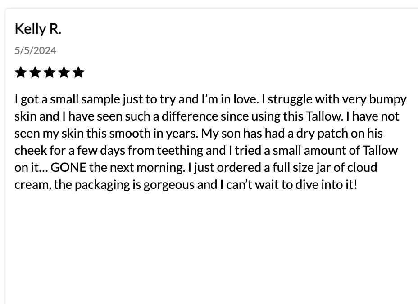Click the second star in the rating
The width and height of the screenshot is (418, 304).
tap(35, 72)
